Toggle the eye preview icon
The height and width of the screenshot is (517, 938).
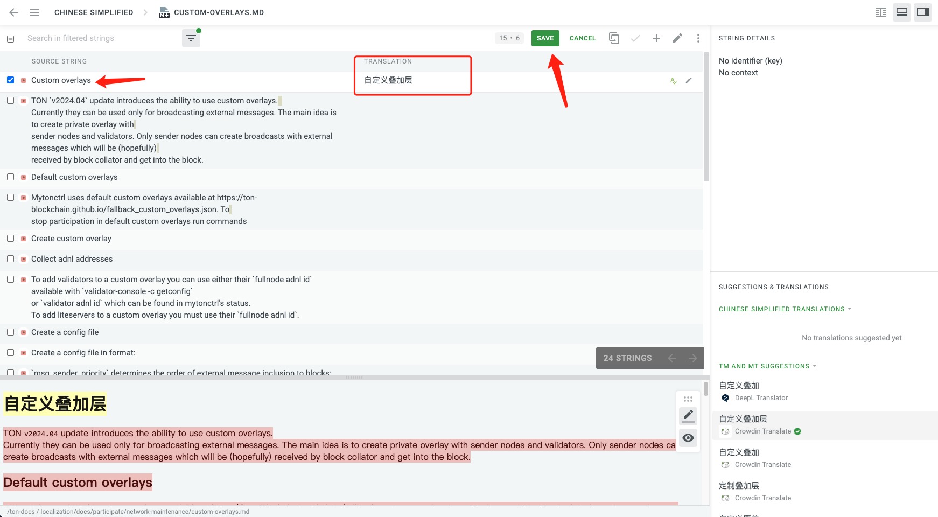tap(688, 438)
